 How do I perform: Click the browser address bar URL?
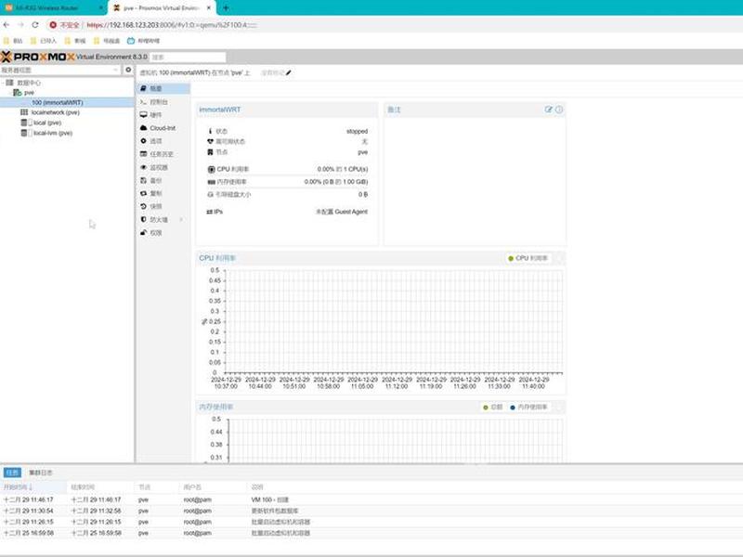pyautogui.click(x=172, y=25)
